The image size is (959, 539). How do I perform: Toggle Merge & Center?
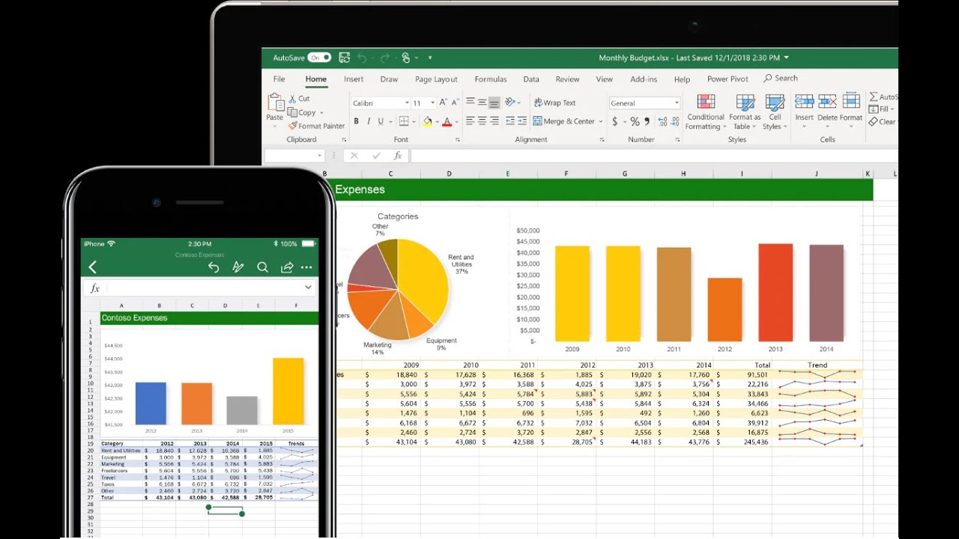(563, 121)
